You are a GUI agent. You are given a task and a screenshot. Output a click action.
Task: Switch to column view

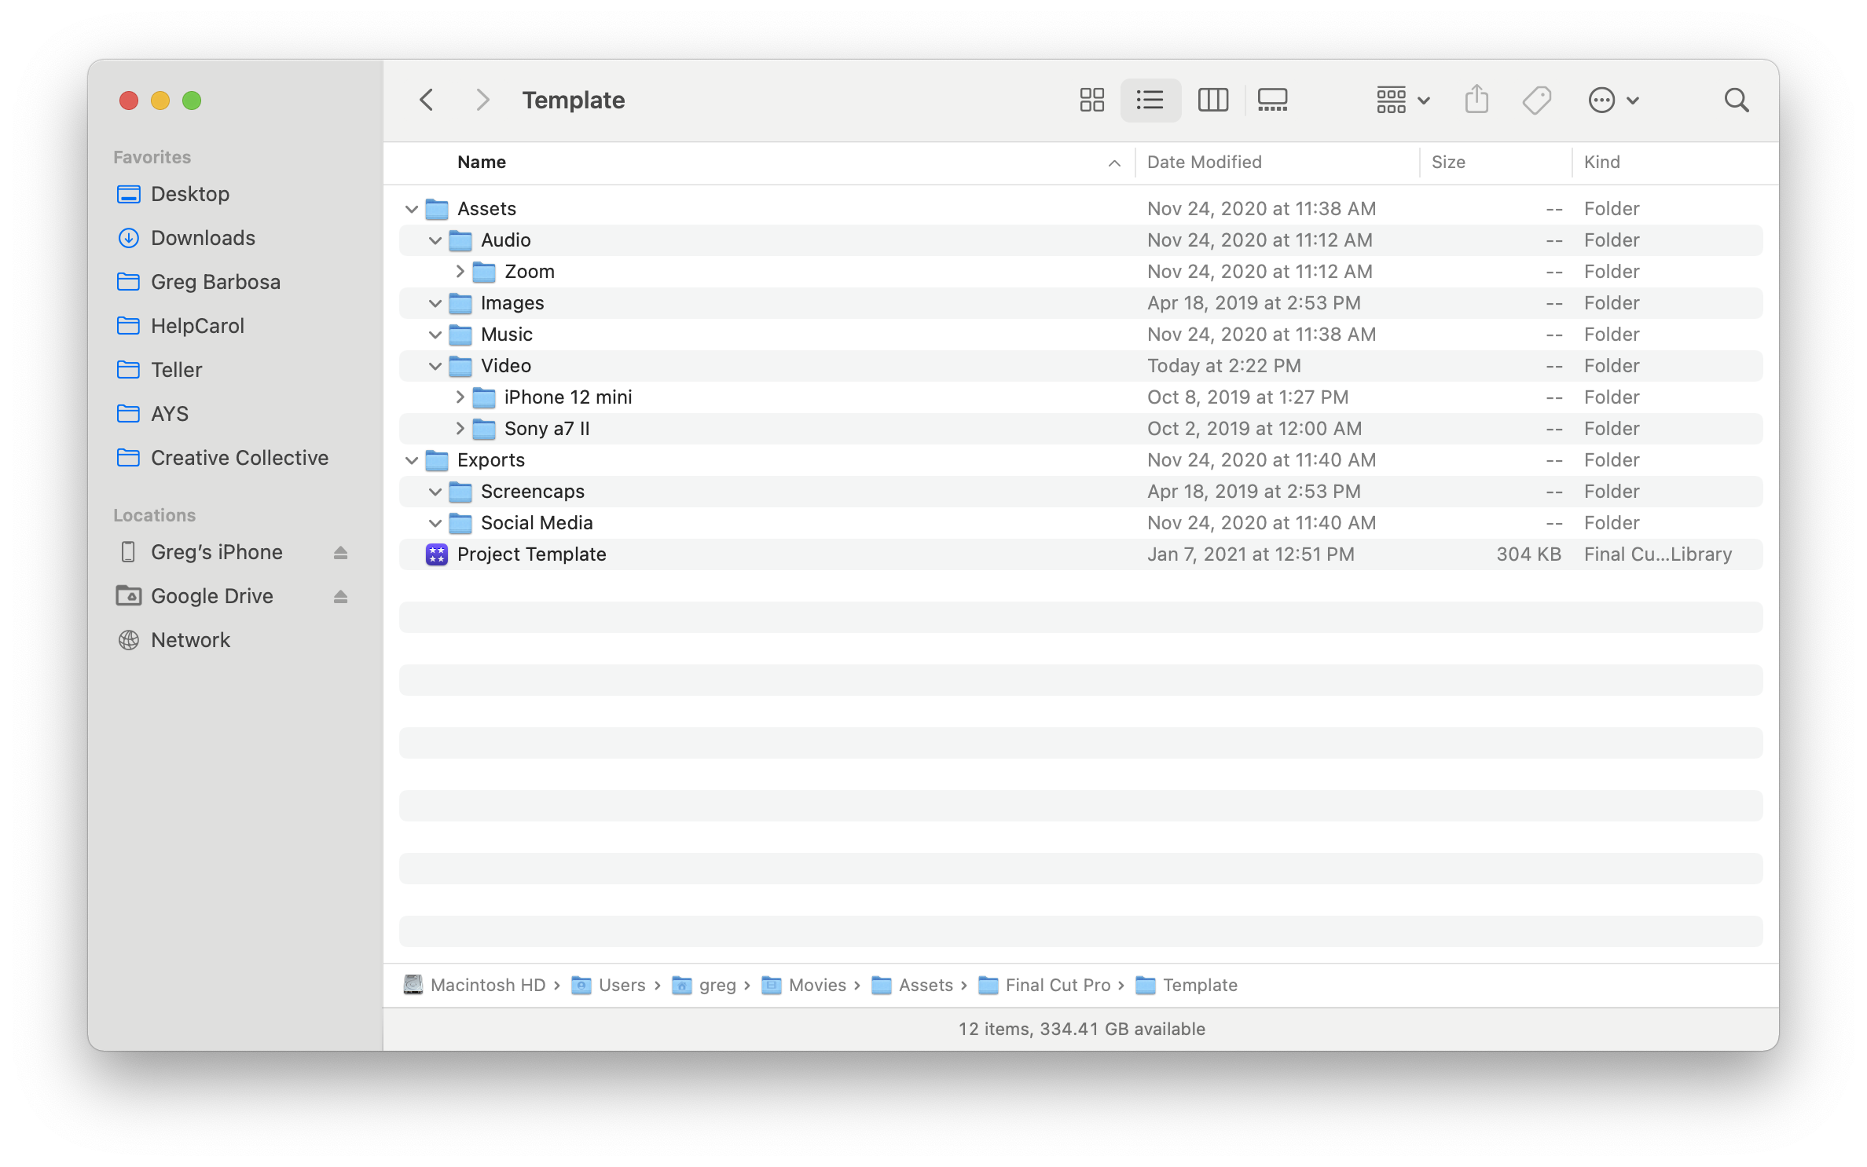click(x=1212, y=100)
